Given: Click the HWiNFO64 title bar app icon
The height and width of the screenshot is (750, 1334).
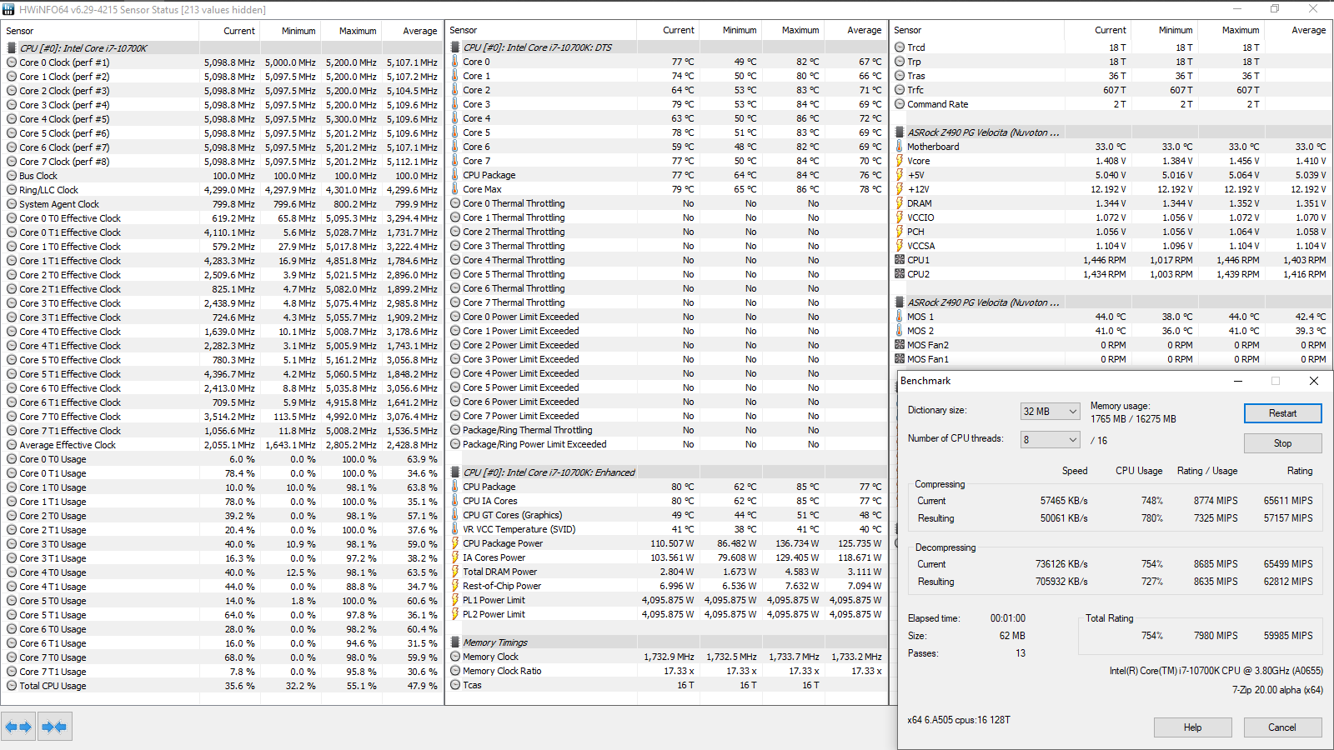Looking at the screenshot, I should pyautogui.click(x=8, y=9).
